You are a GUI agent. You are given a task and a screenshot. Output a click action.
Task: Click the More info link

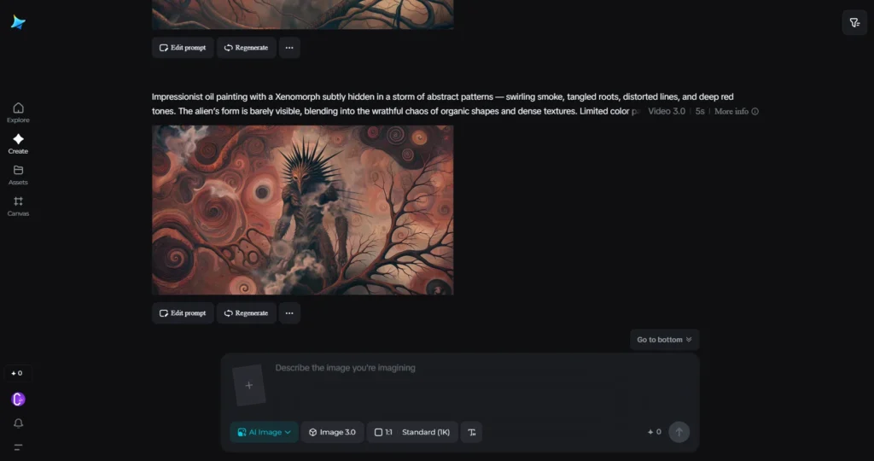tap(737, 111)
